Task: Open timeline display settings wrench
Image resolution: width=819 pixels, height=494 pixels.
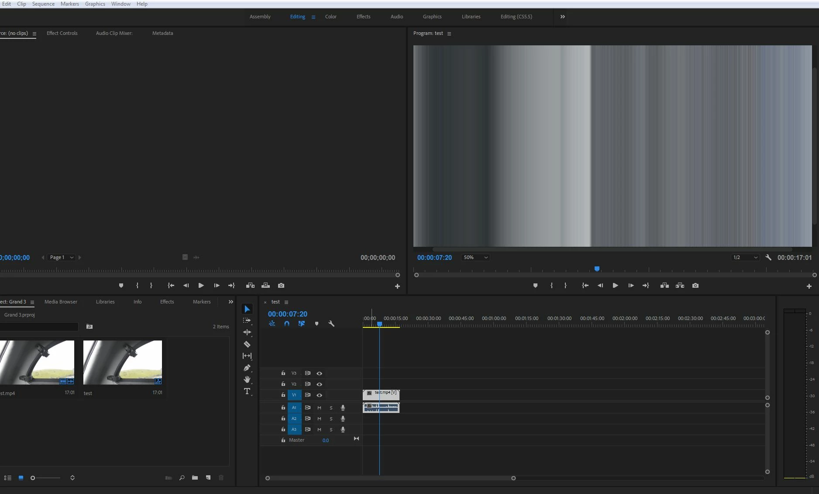Action: coord(331,324)
